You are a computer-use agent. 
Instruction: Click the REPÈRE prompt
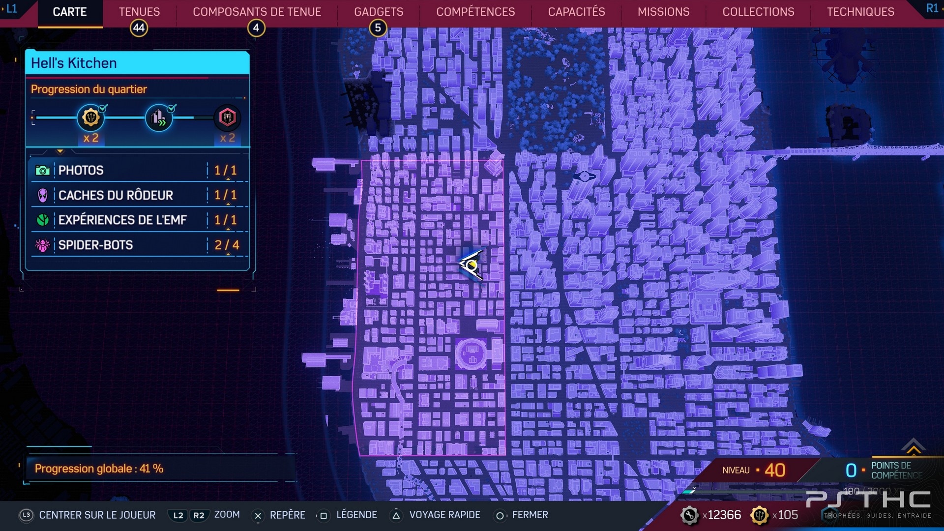(288, 515)
